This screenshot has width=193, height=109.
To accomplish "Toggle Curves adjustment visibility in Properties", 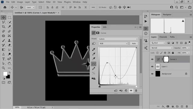I will (131, 91).
